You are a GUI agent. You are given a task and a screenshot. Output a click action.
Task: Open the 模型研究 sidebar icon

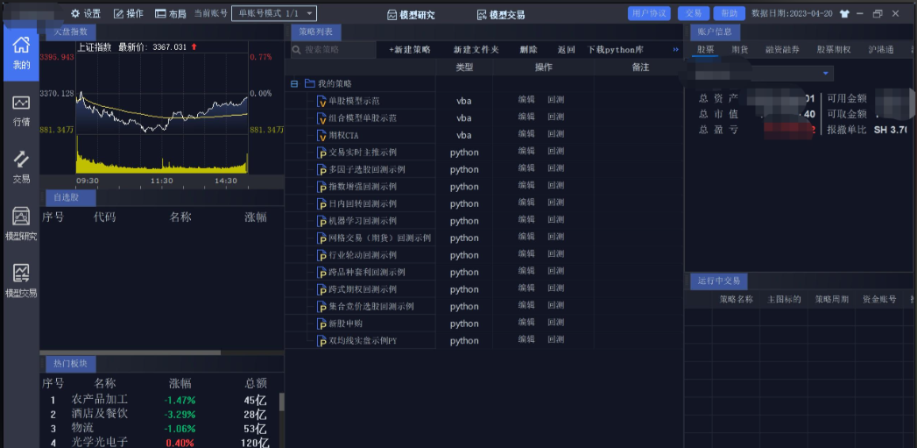tap(21, 224)
